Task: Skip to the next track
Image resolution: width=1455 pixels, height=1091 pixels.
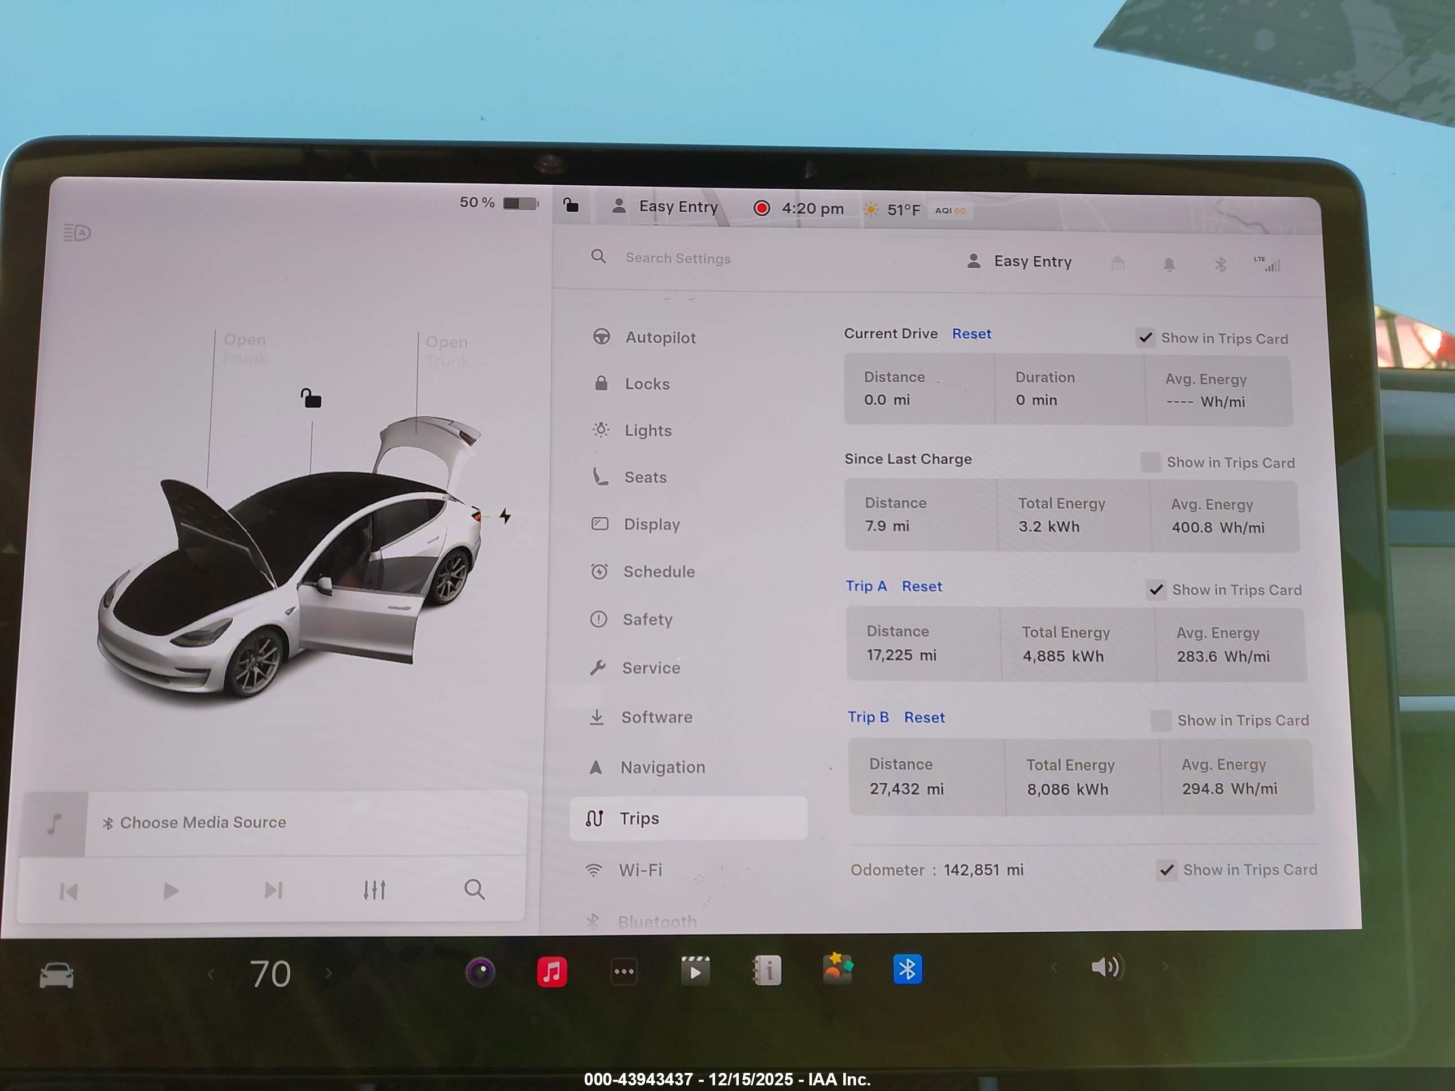Action: [273, 891]
